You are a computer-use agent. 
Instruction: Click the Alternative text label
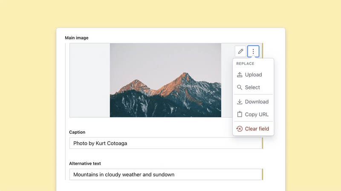coord(85,163)
